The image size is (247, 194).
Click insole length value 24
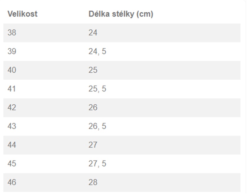(x=93, y=33)
